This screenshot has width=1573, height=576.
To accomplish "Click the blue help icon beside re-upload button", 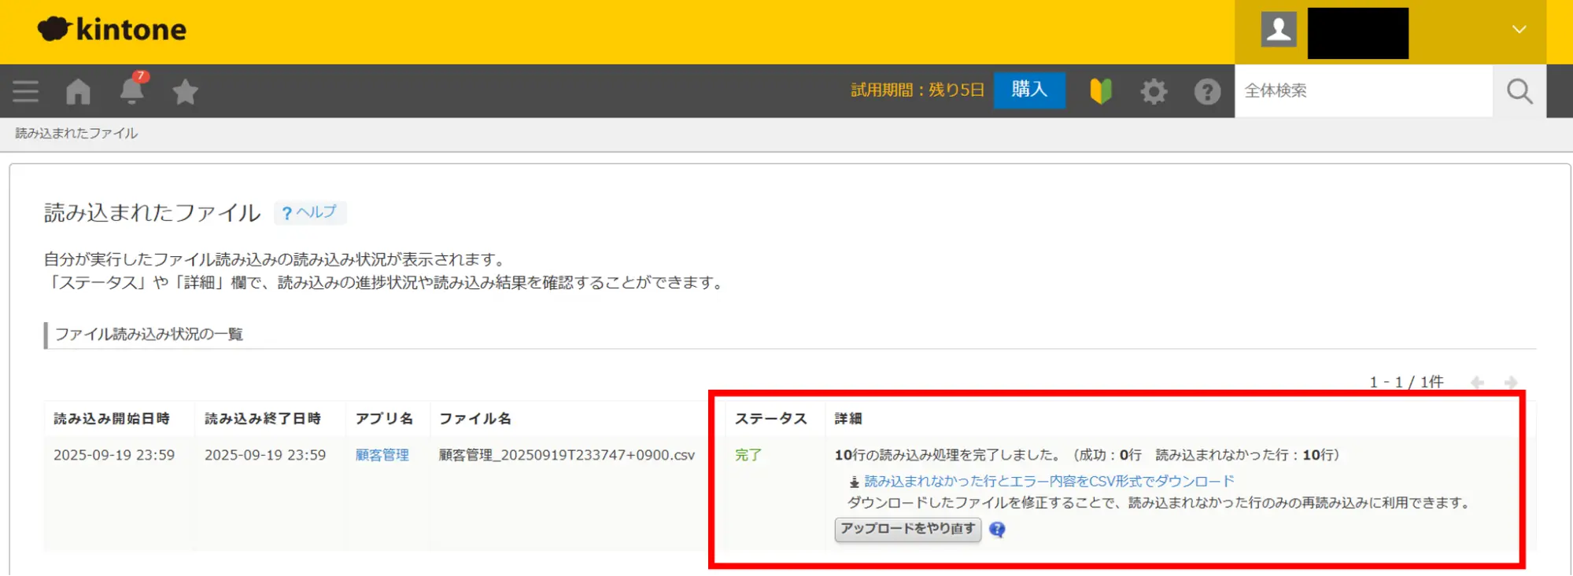I will 997,530.
